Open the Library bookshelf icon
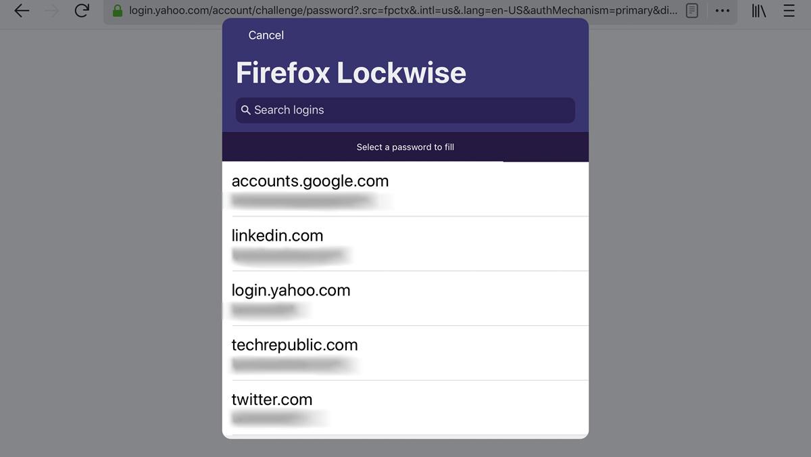The width and height of the screenshot is (811, 457). point(759,11)
